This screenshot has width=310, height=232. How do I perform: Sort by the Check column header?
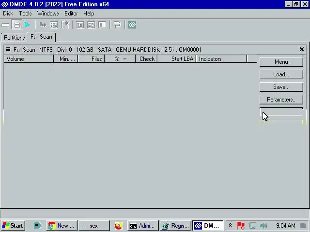pos(146,59)
